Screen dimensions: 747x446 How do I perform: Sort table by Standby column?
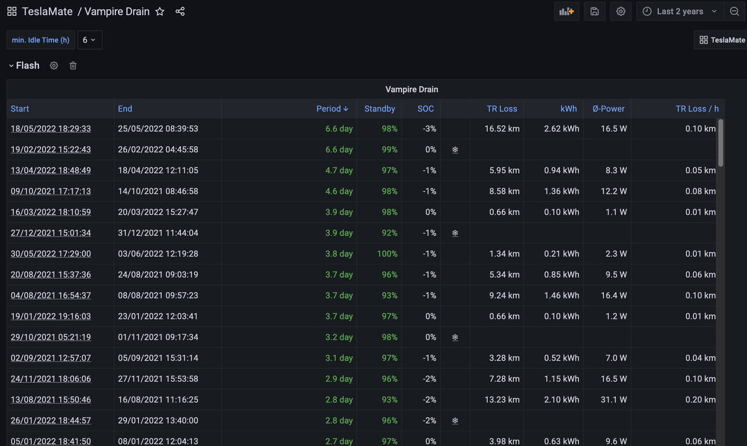380,109
